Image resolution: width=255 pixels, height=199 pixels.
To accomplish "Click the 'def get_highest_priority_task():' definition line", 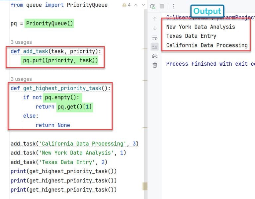I will click(x=60, y=88).
